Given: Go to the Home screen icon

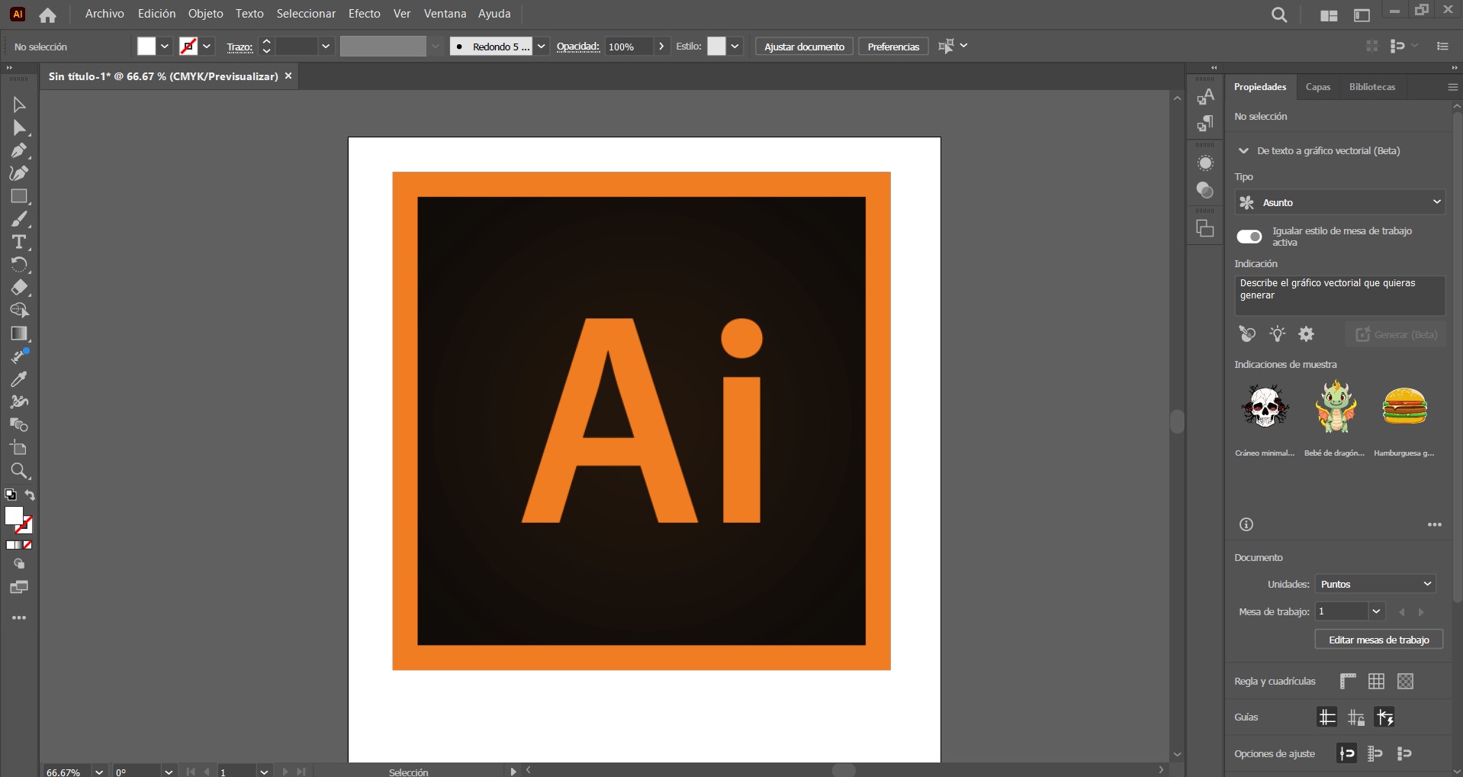Looking at the screenshot, I should (47, 15).
